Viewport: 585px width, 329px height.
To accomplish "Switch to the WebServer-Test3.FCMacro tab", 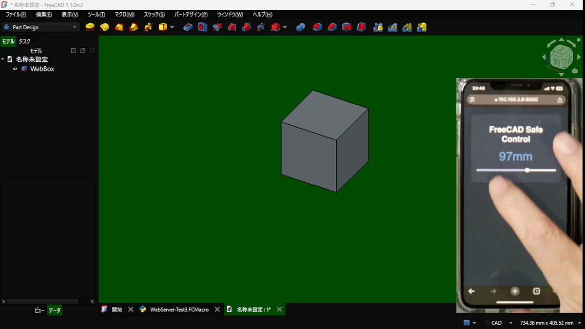I will [x=179, y=310].
